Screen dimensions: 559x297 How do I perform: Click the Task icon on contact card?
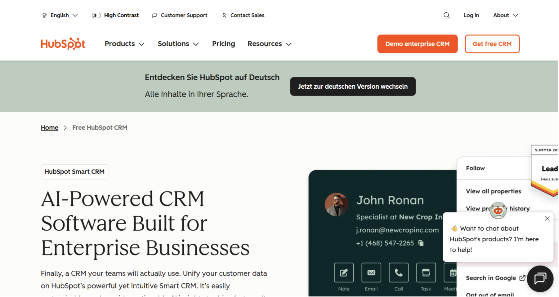[x=426, y=273]
